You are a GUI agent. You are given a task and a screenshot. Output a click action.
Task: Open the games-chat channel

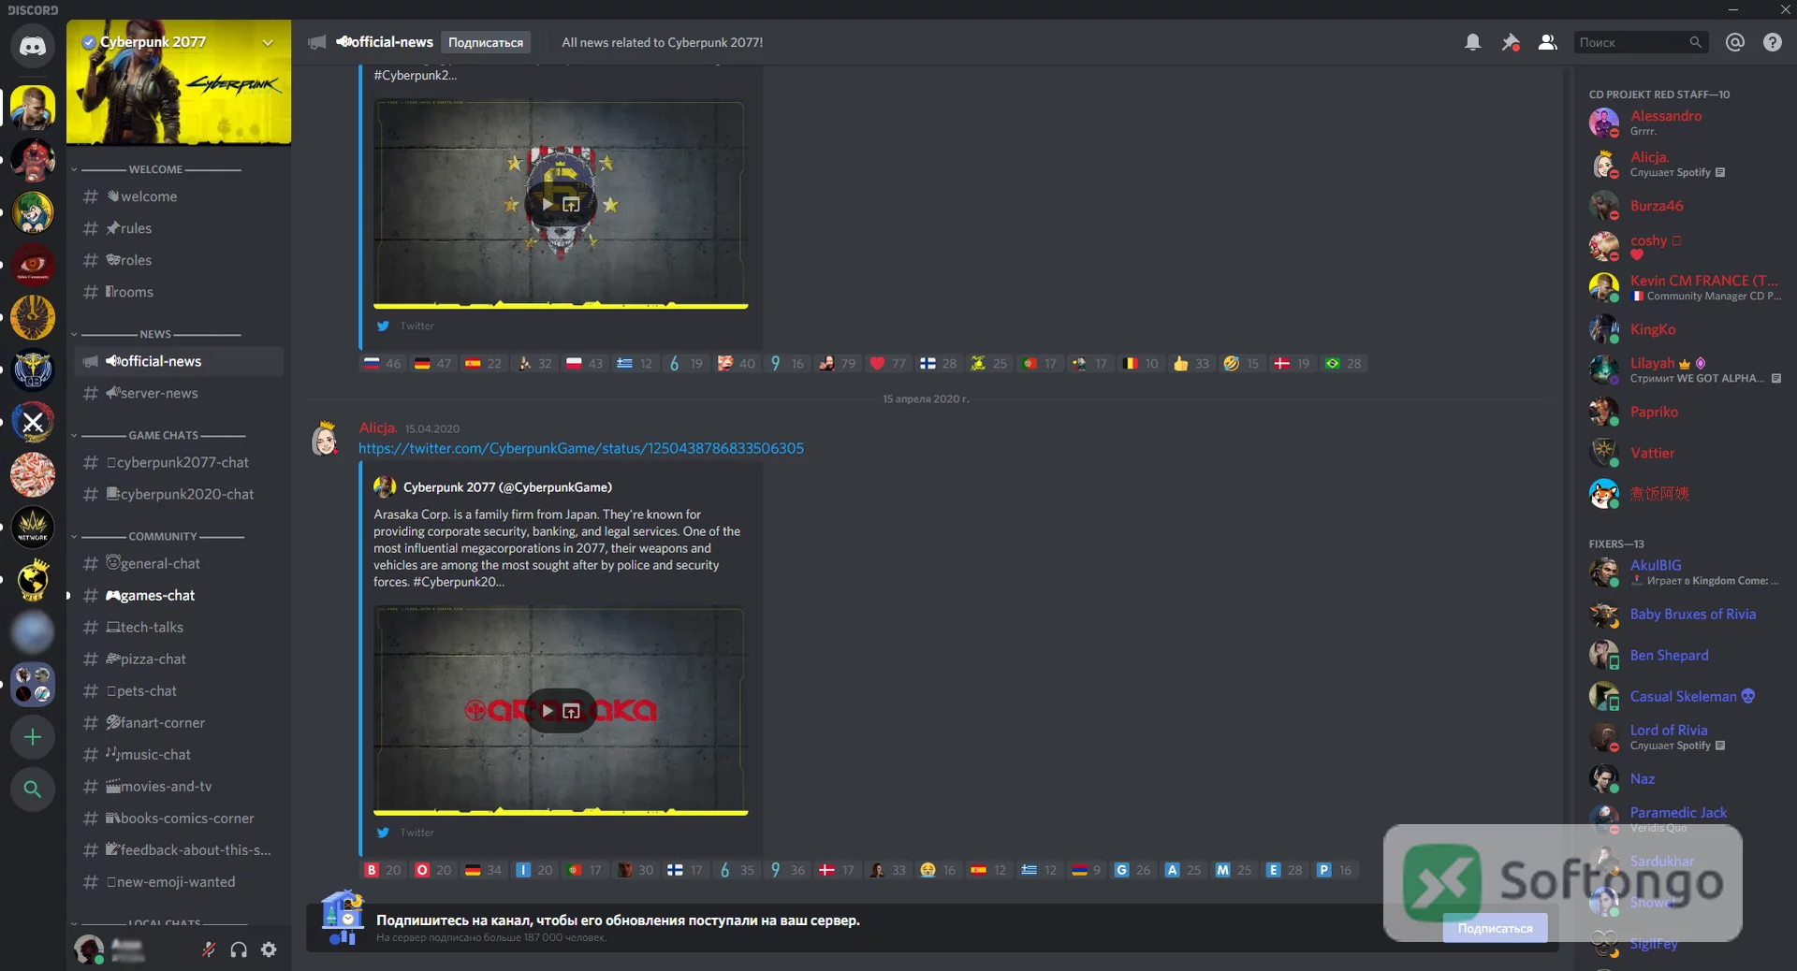click(x=179, y=595)
